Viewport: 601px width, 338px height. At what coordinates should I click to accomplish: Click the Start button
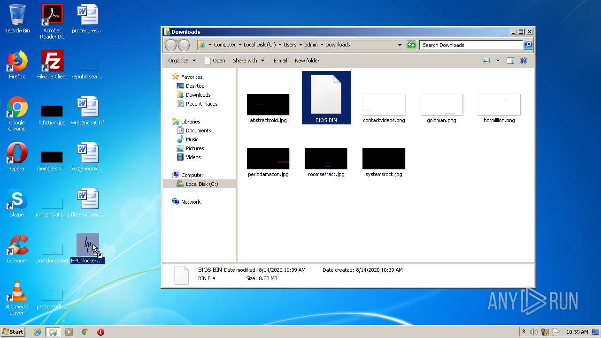pos(13,332)
